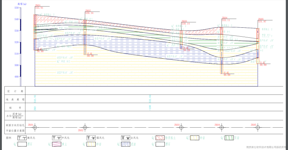This screenshot has height=150, width=288.
Task: Select the ZK04 borehole circle in plan strip
Action: [222, 128]
